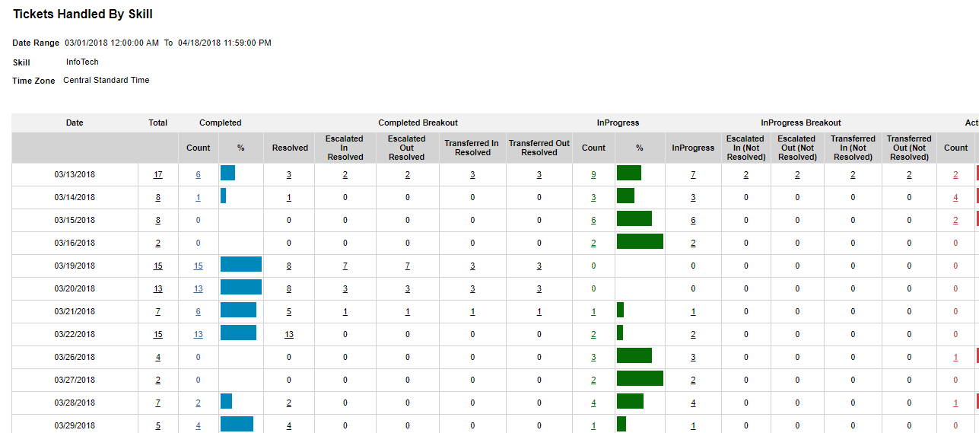Viewport: 979px width, 433px height.
Task: Select the 03/26/2018 date cell
Action: (75, 358)
